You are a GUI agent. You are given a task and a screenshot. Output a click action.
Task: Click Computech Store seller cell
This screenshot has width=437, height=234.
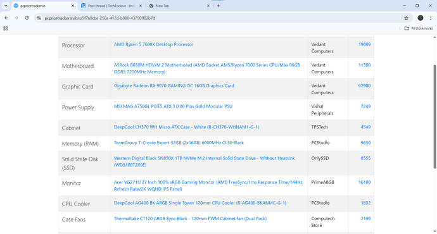coord(328,222)
